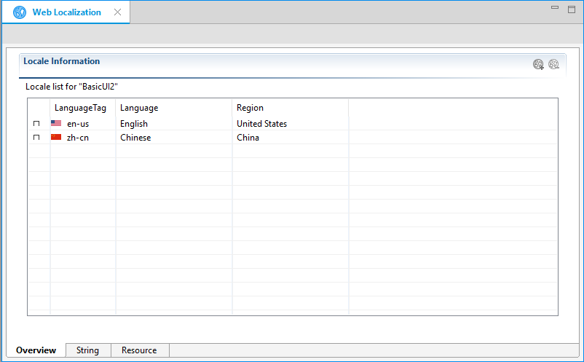The width and height of the screenshot is (584, 362).
Task: Switch to the Resource tab
Action: (139, 350)
